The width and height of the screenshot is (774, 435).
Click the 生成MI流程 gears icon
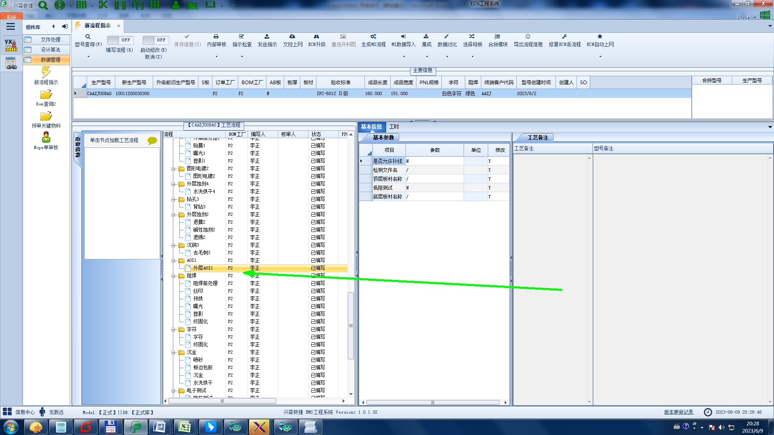[x=373, y=37]
